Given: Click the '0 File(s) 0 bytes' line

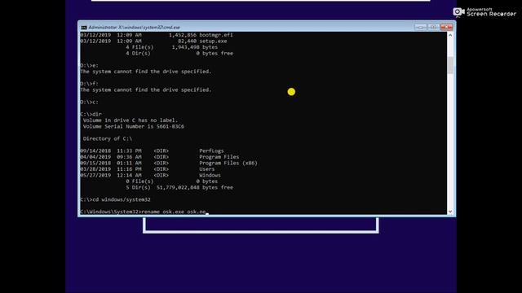Looking at the screenshot, I should (x=172, y=181).
